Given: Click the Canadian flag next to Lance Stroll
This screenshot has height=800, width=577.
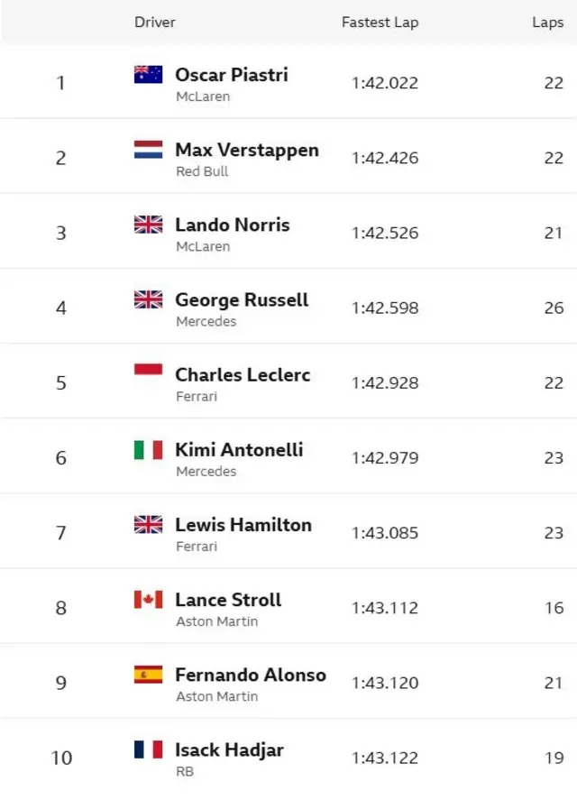Looking at the screenshot, I should click(x=148, y=600).
